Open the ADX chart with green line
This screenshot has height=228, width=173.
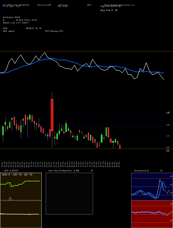point(21,187)
